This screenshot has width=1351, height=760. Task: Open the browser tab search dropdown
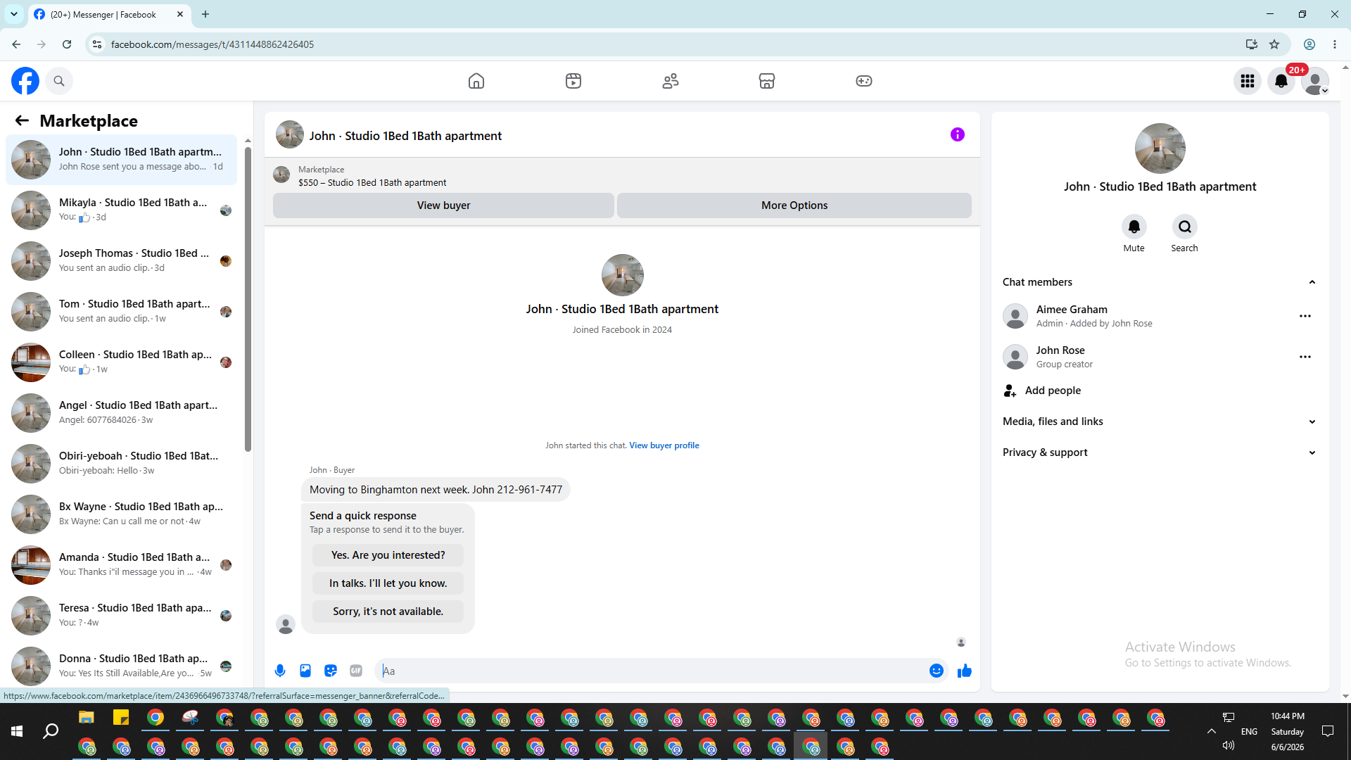tap(14, 14)
